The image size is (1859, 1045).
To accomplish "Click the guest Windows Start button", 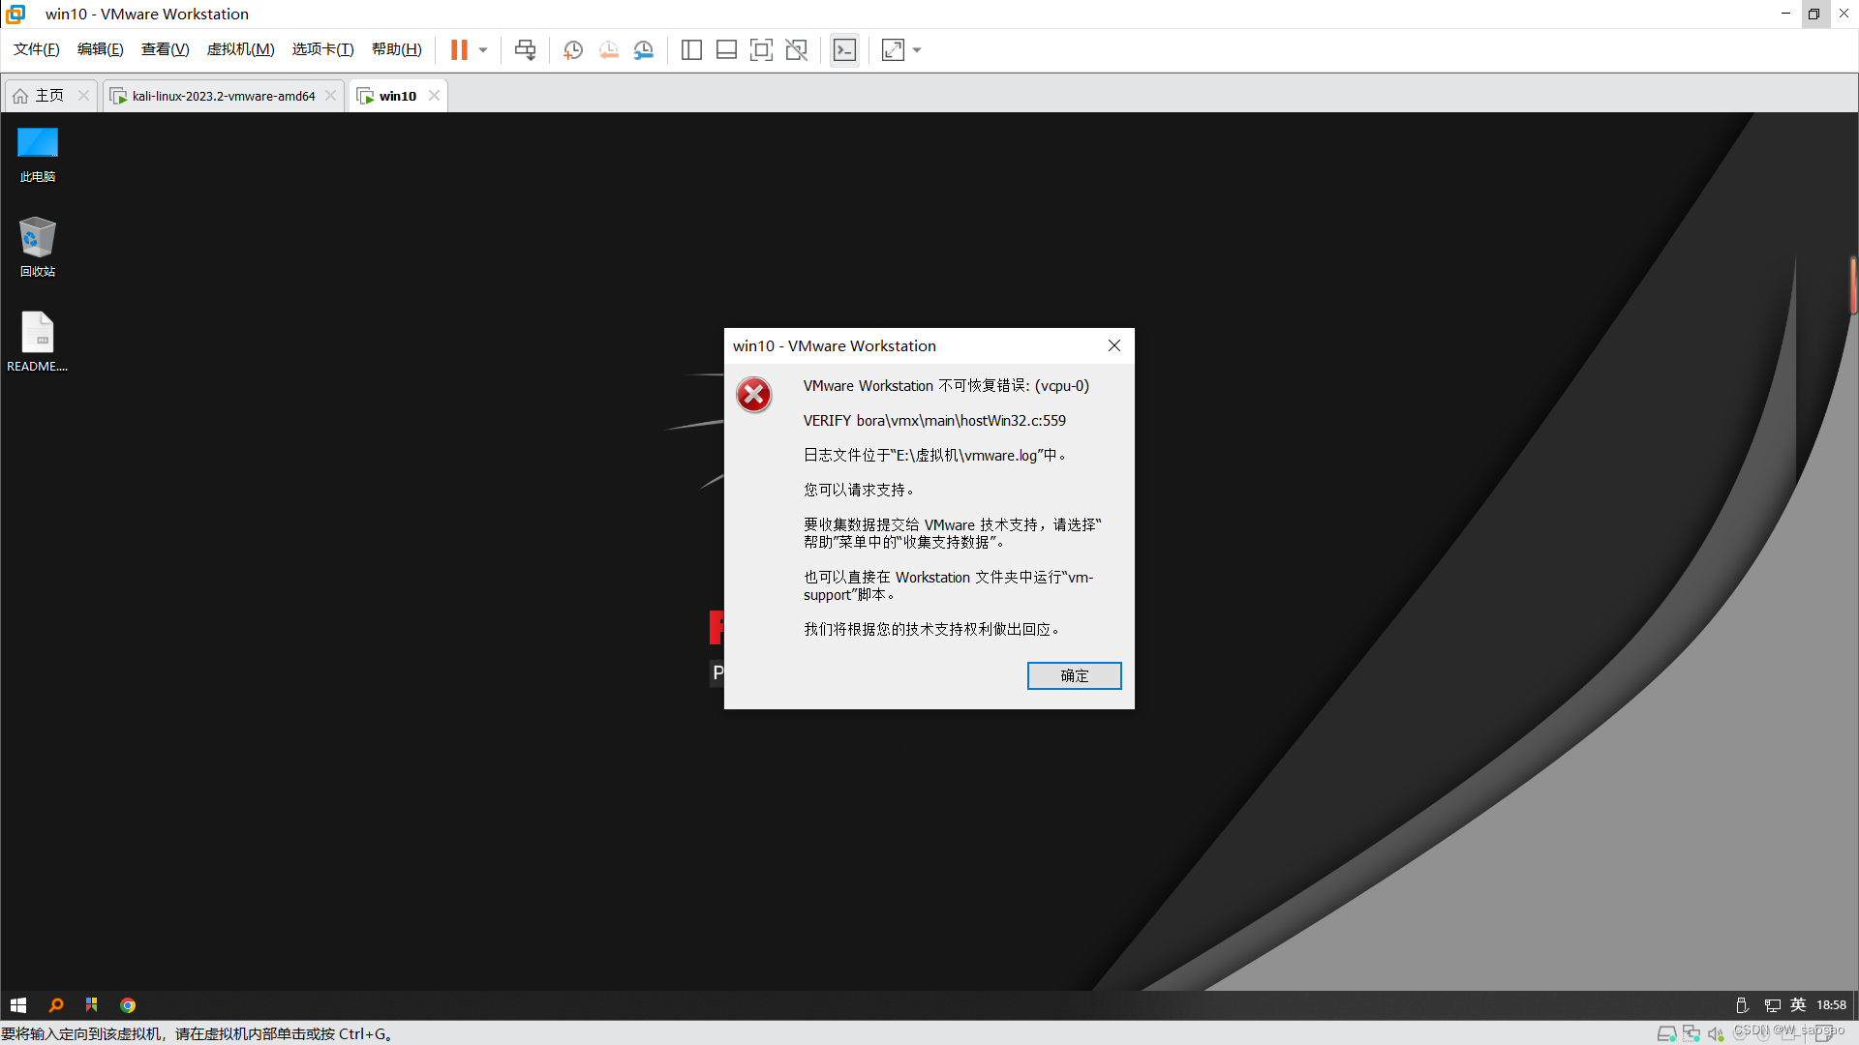I will pyautogui.click(x=18, y=1005).
